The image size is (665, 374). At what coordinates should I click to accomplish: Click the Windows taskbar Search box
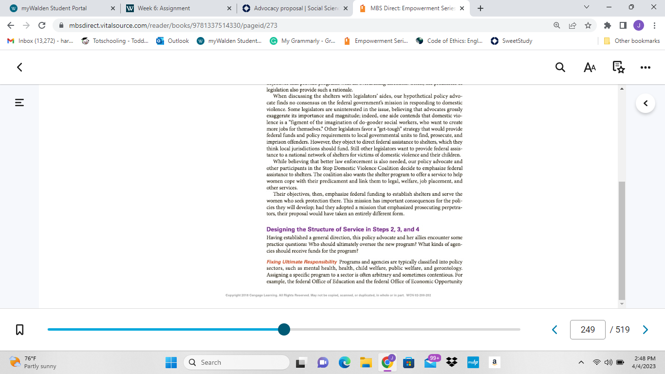237,362
